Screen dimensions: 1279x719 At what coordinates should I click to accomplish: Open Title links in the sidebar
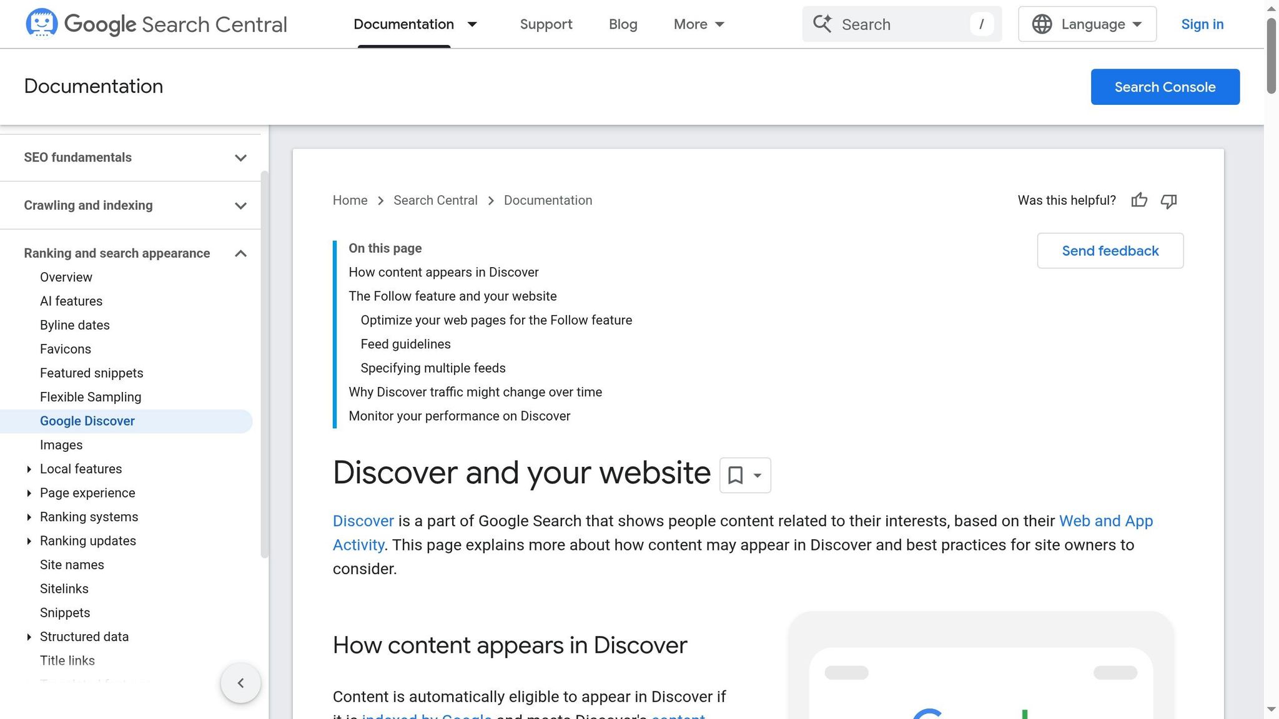67,661
